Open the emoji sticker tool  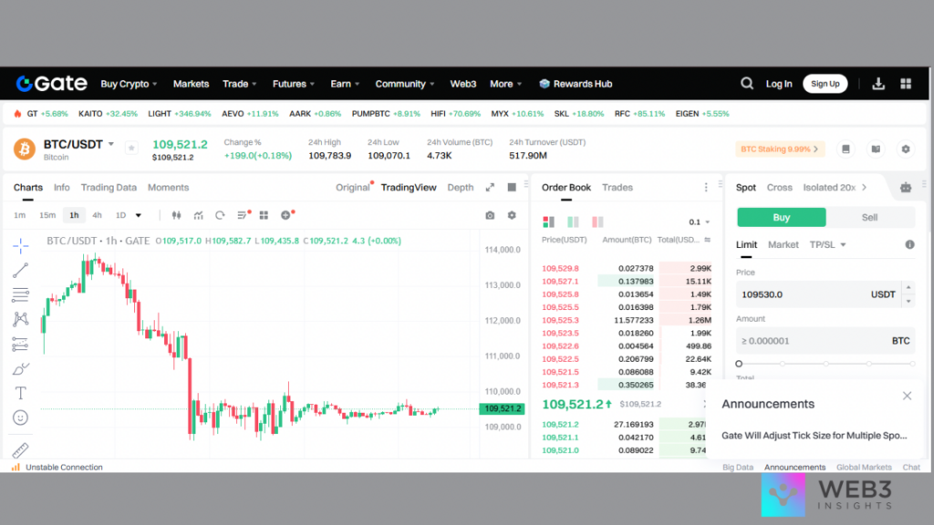click(x=20, y=417)
